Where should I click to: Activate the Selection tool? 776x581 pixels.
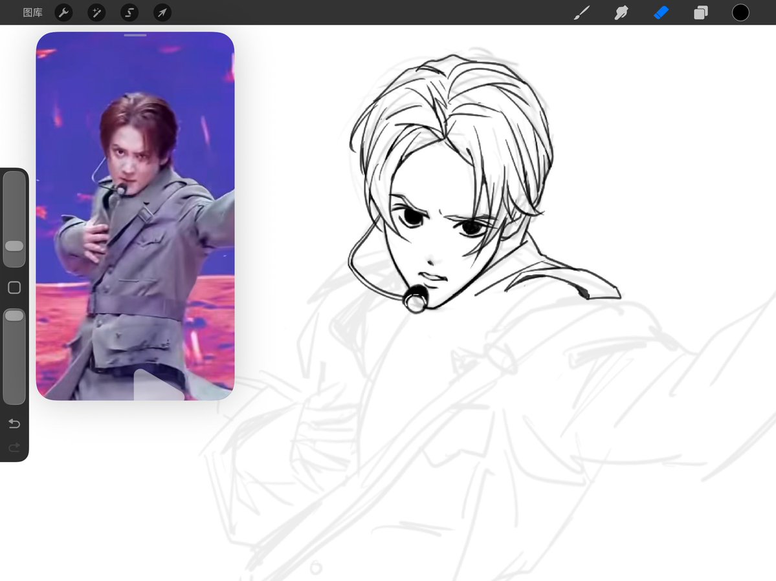pos(129,12)
